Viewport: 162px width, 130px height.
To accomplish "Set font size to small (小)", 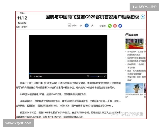I will (x=81, y=25).
